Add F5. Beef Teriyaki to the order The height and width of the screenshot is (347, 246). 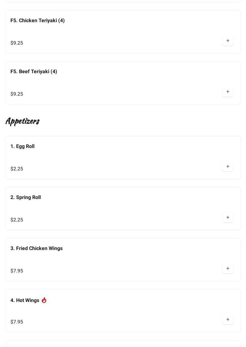pos(228,92)
